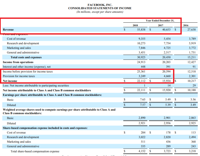Select the 448 interest income value
This screenshot has width=200, height=156.
point(143,67)
